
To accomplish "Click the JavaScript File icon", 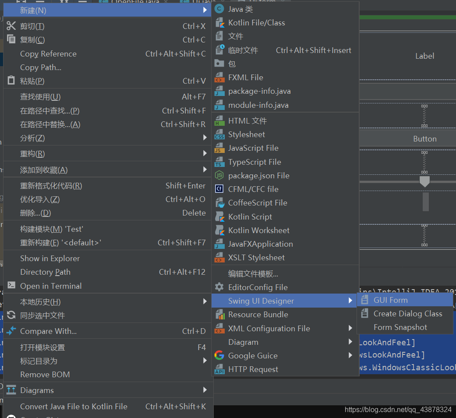I will click(x=219, y=148).
